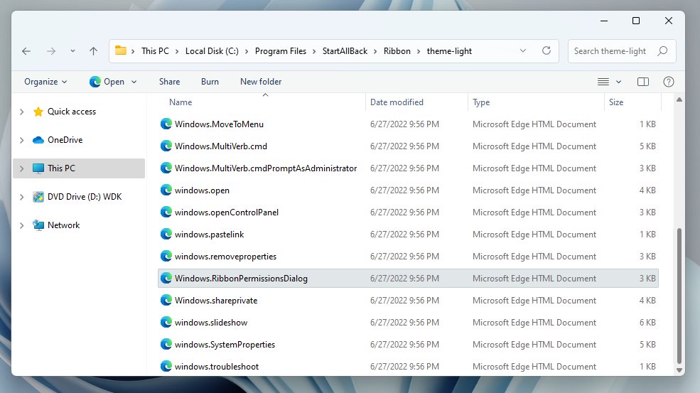Open recent locations dropdown chevron
Screen dimensions: 700x393
tap(72, 51)
